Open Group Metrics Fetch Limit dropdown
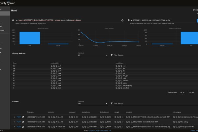198x132 pixels. coord(92,55)
